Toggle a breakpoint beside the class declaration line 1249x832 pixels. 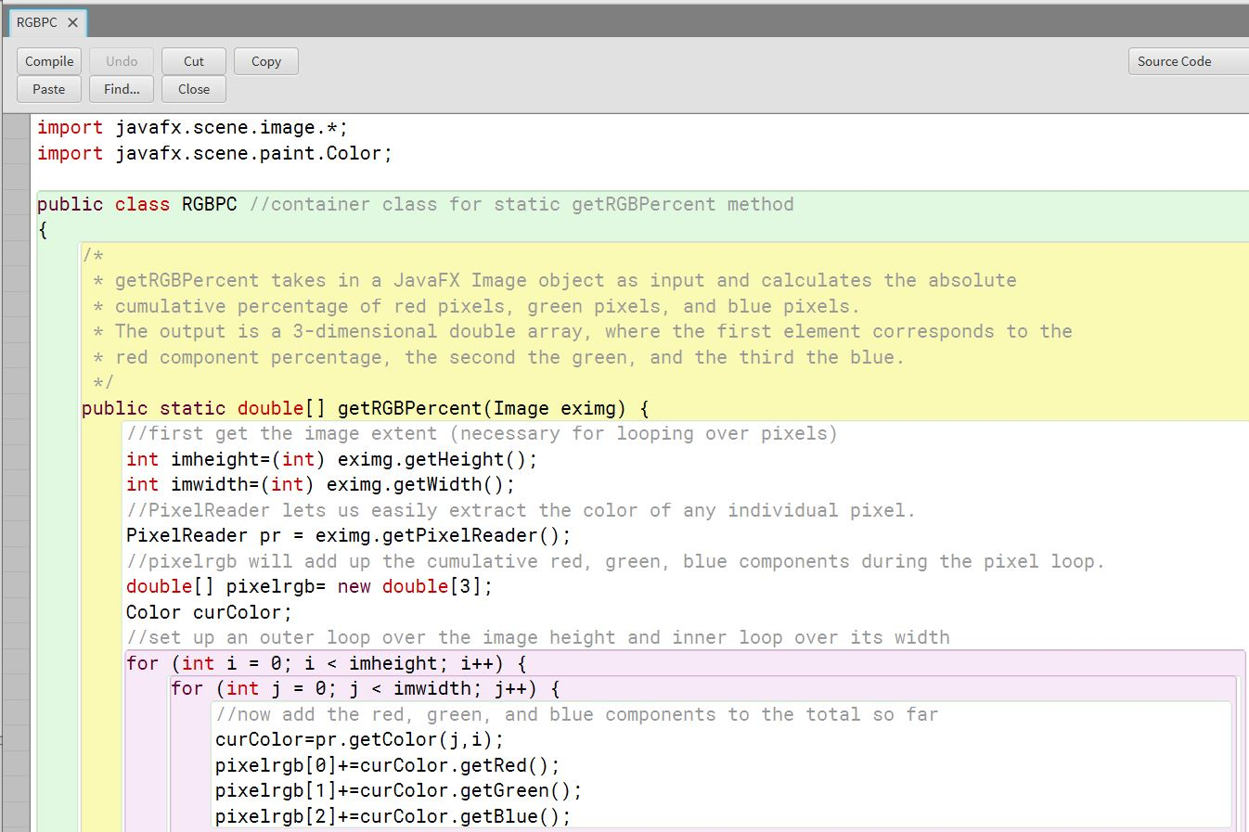pos(15,203)
